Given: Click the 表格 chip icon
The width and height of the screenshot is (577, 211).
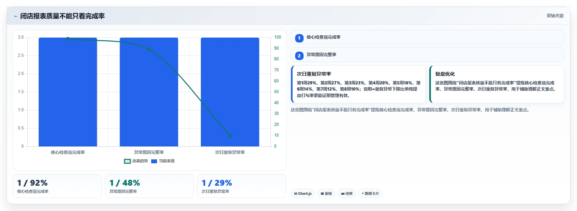Looking at the screenshot, I should click(x=322, y=194).
